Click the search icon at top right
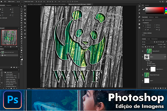 click(160, 2)
